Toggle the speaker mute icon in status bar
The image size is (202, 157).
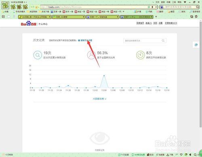click(x=190, y=155)
